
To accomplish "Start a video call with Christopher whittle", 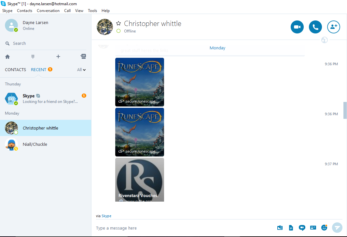I will click(x=297, y=27).
